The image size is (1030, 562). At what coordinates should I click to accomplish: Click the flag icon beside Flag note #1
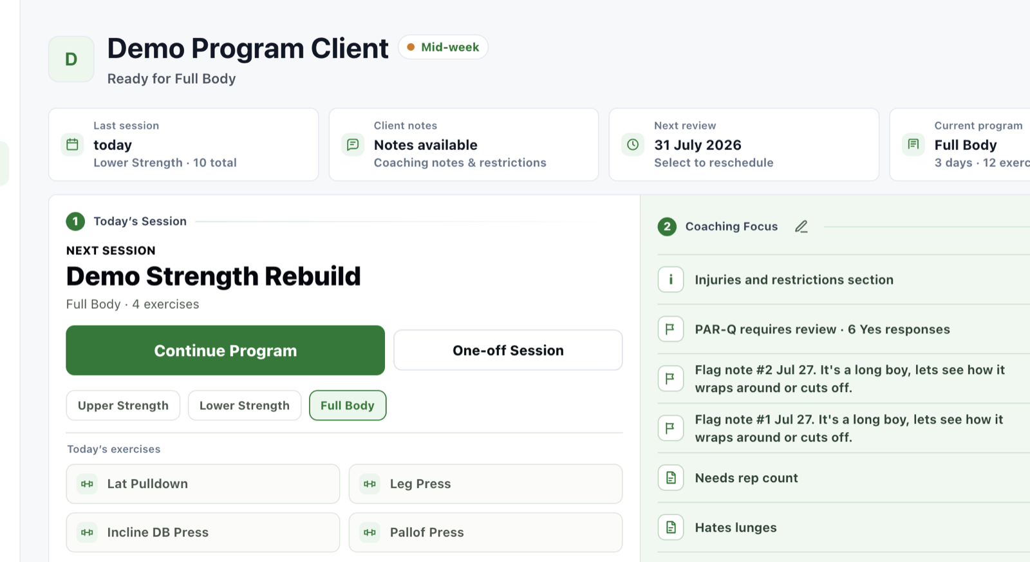tap(671, 428)
